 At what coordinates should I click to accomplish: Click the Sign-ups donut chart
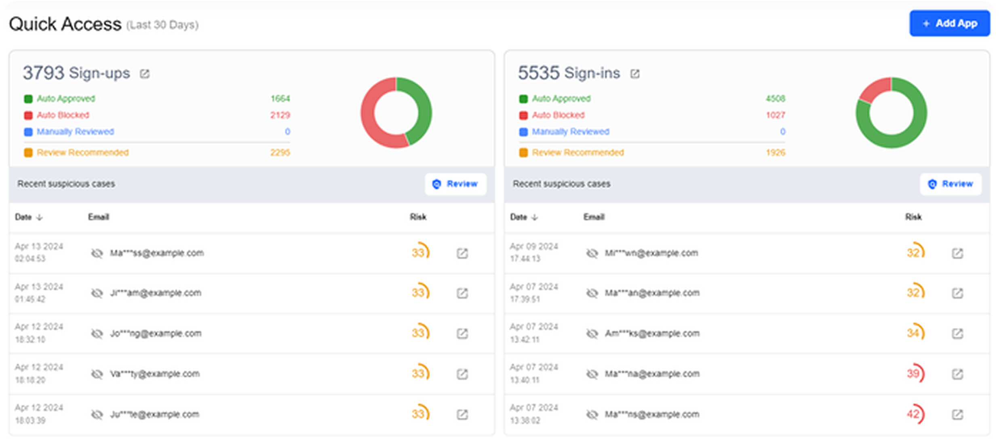[396, 113]
